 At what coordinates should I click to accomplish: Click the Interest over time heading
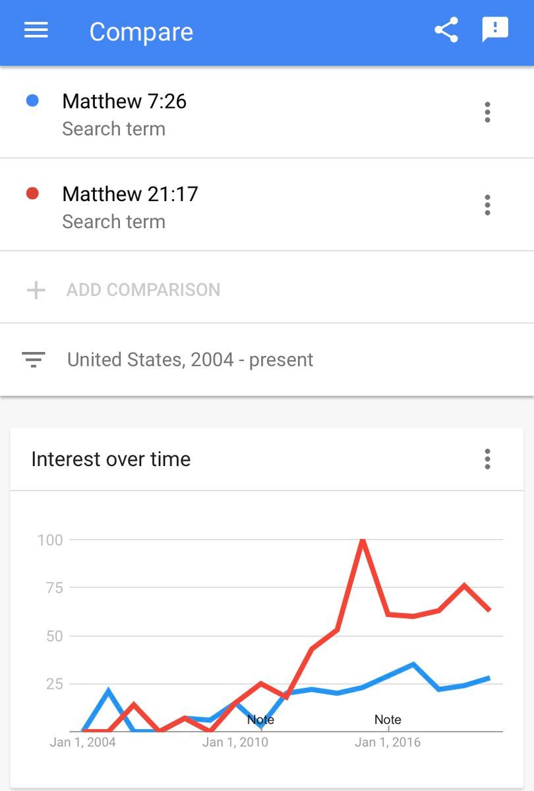tap(111, 459)
